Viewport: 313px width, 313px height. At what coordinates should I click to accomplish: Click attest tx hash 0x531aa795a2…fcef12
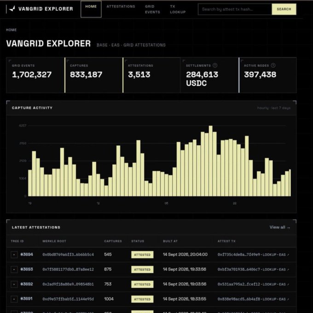click(x=239, y=284)
